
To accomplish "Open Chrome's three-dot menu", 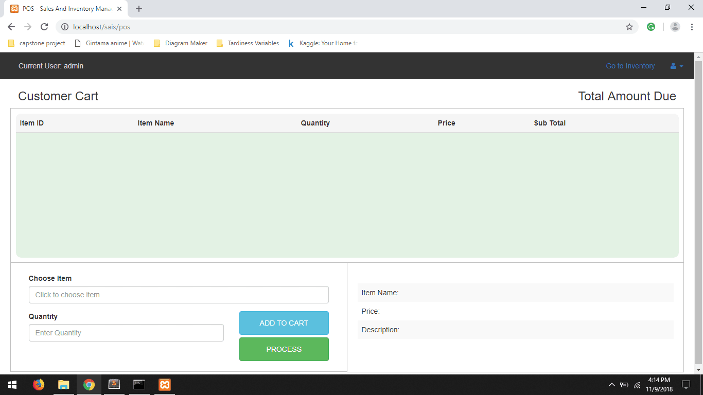I will coord(691,26).
